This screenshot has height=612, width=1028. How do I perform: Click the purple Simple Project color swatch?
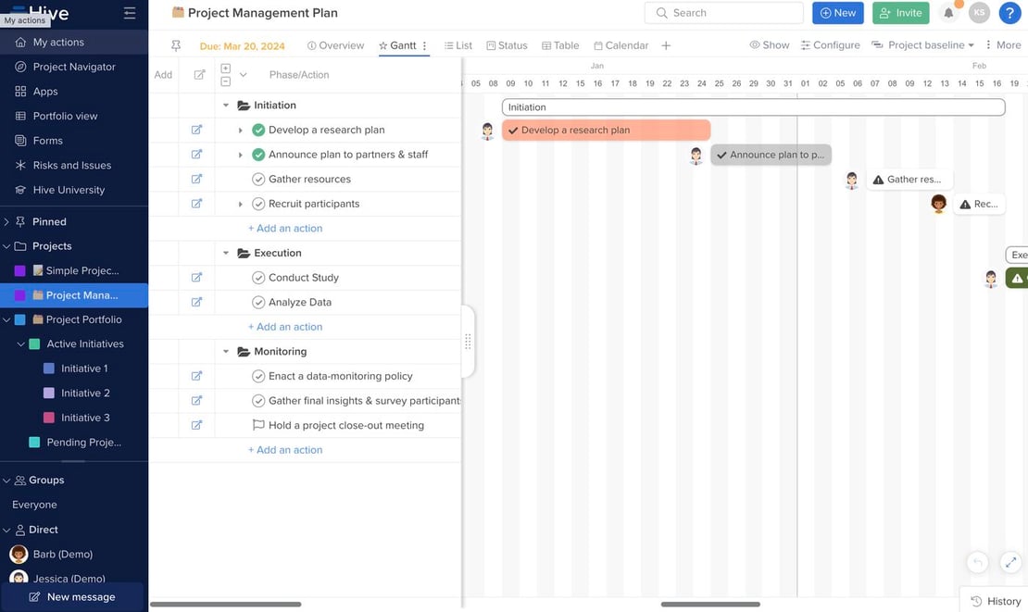pyautogui.click(x=20, y=270)
